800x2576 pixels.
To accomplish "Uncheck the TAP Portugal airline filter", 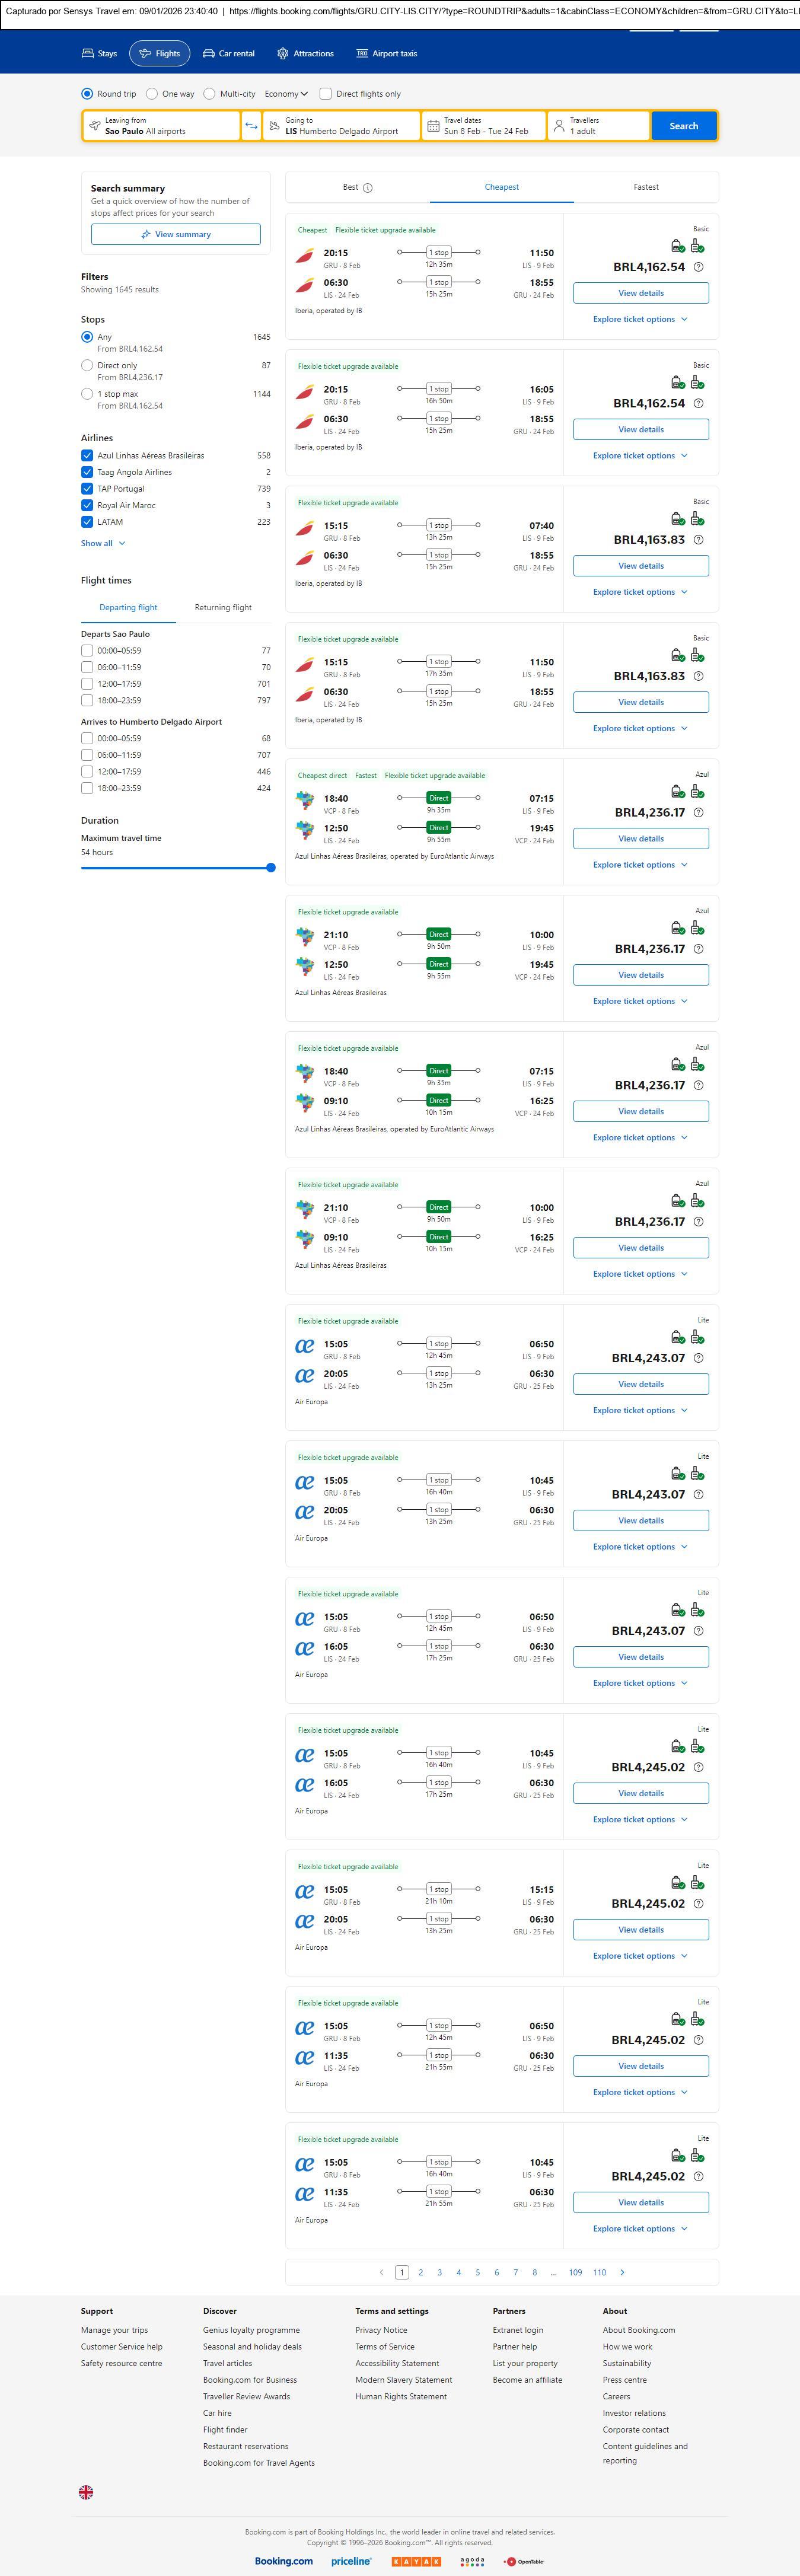I will click(x=87, y=489).
